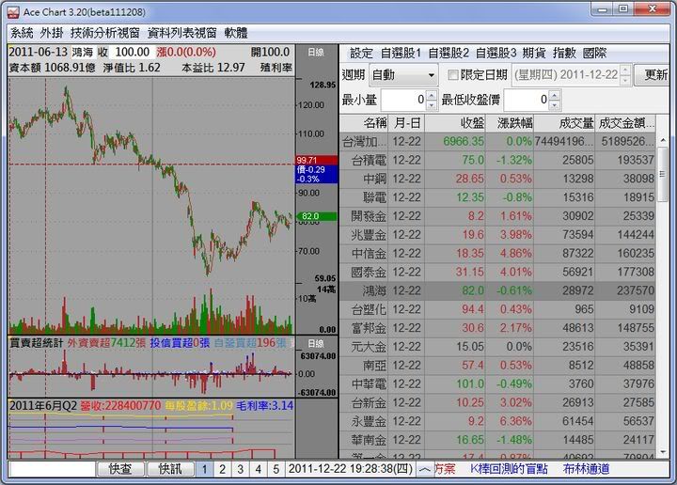This screenshot has height=485, width=677.
Task: Click the 日線 label on price chart
Action: (316, 53)
